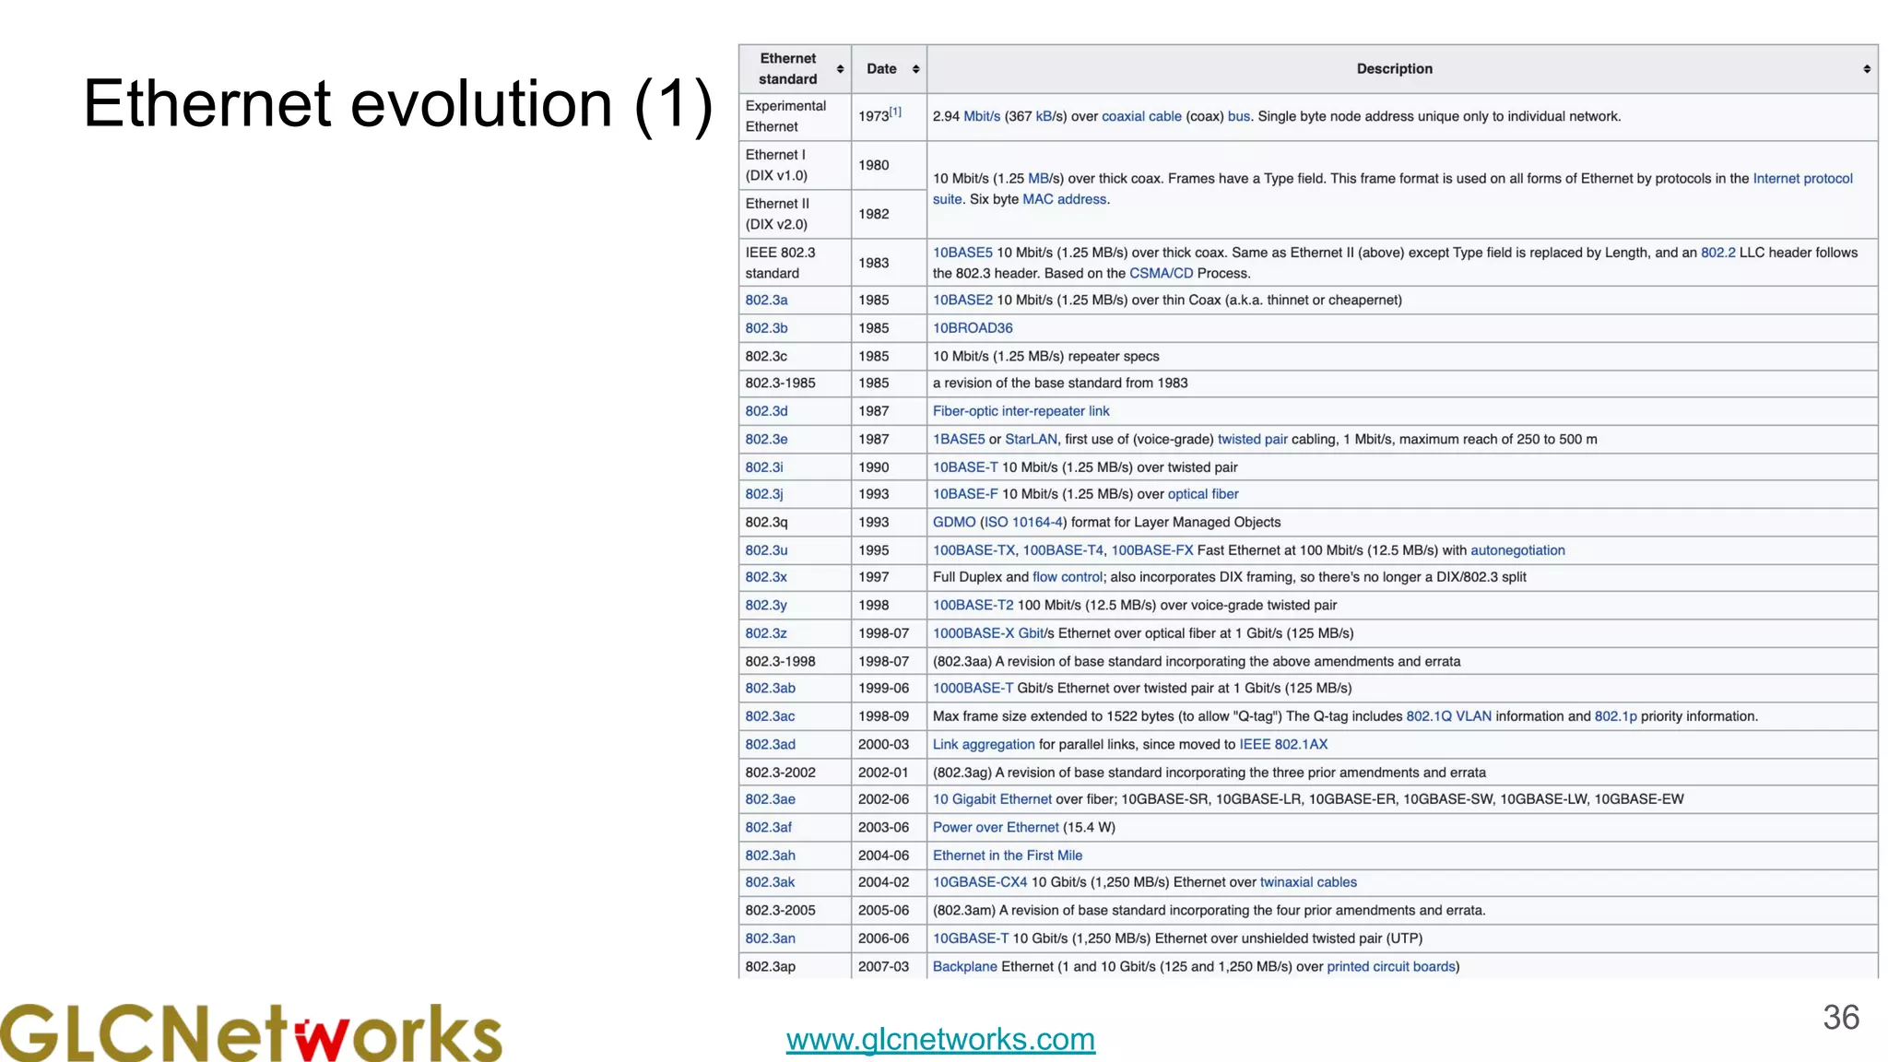Open the 802.3ad standard link

click(770, 745)
